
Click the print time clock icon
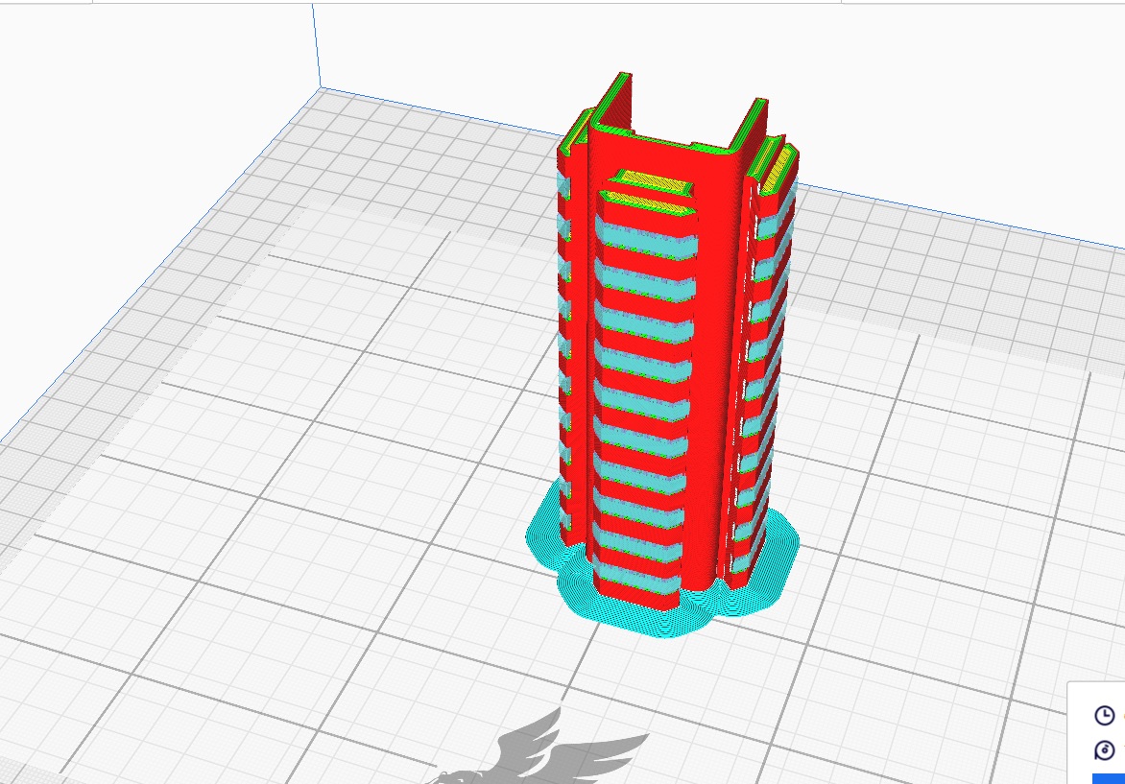point(1104,715)
